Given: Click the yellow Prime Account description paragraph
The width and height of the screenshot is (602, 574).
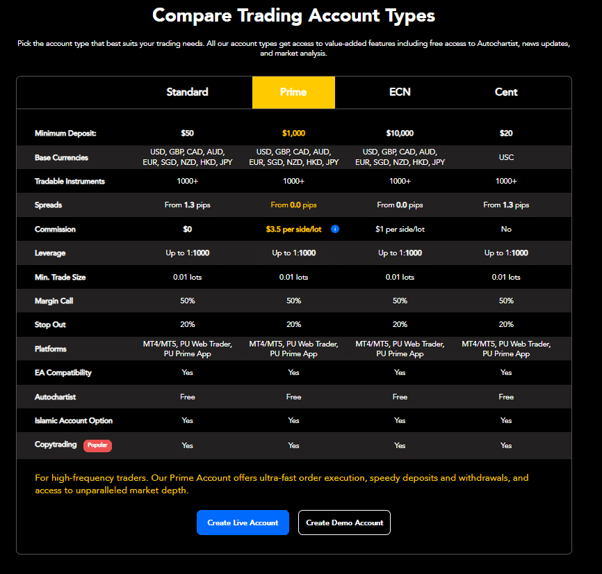Looking at the screenshot, I should [x=282, y=484].
